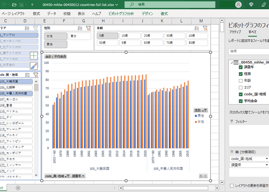
Task: Click the Redo icon in the title bar
Action: click(4, 5)
